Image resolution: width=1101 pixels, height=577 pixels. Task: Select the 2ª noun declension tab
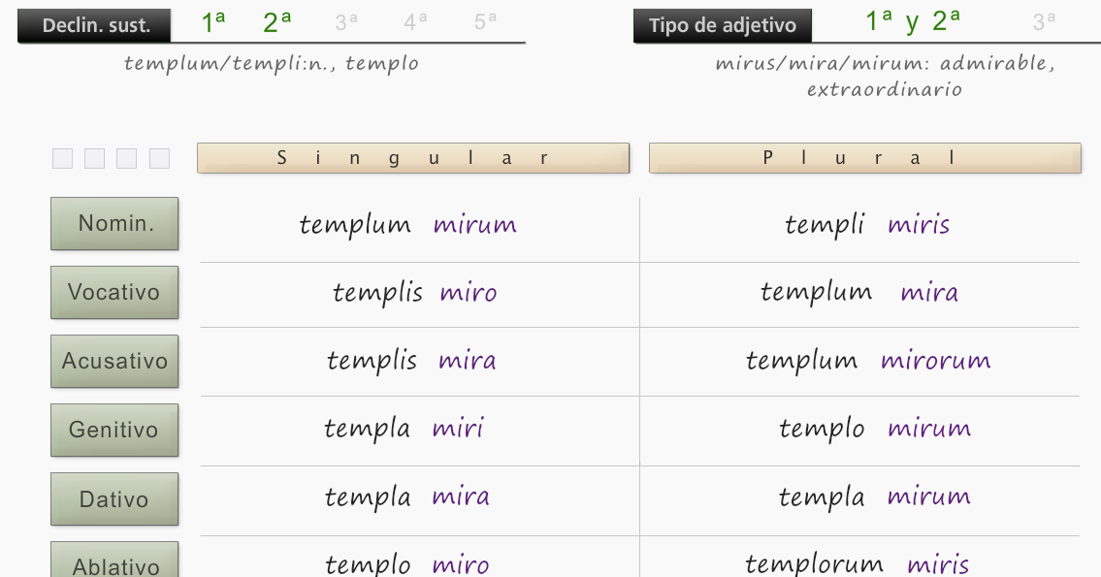[x=276, y=22]
